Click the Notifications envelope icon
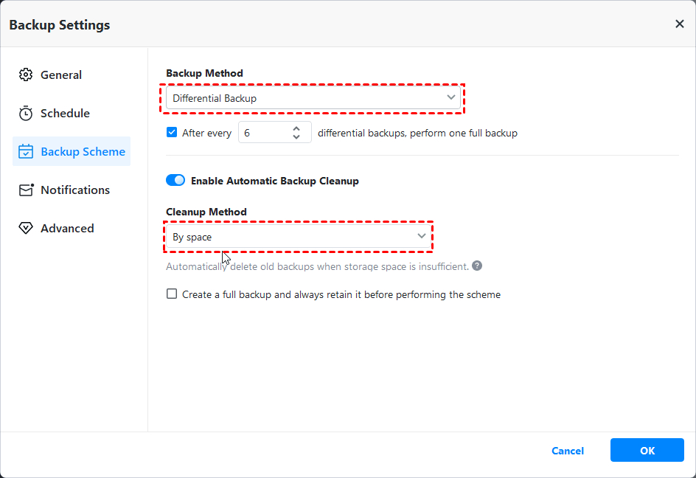The height and width of the screenshot is (478, 696). (26, 190)
